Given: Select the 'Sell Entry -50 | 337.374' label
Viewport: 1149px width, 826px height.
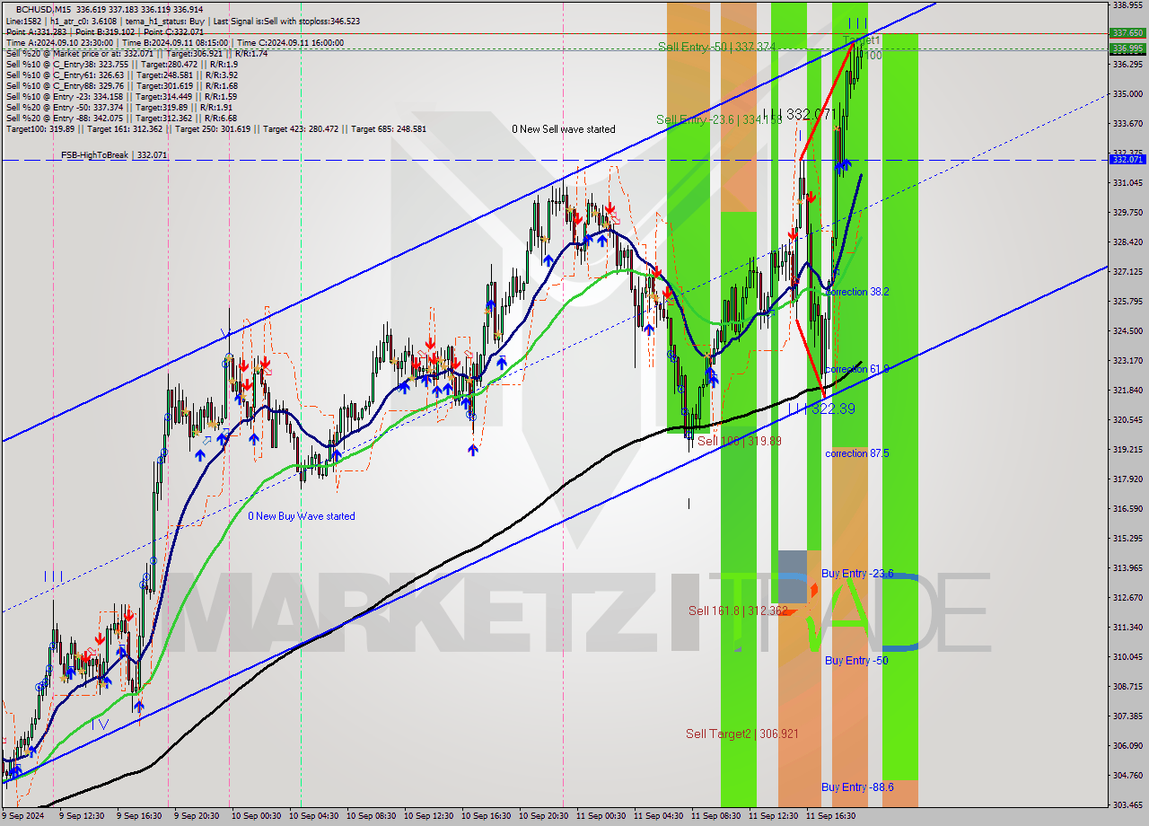Looking at the screenshot, I should [x=715, y=47].
